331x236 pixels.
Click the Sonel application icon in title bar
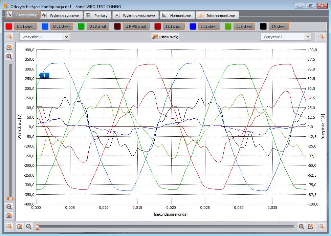(x=6, y=6)
